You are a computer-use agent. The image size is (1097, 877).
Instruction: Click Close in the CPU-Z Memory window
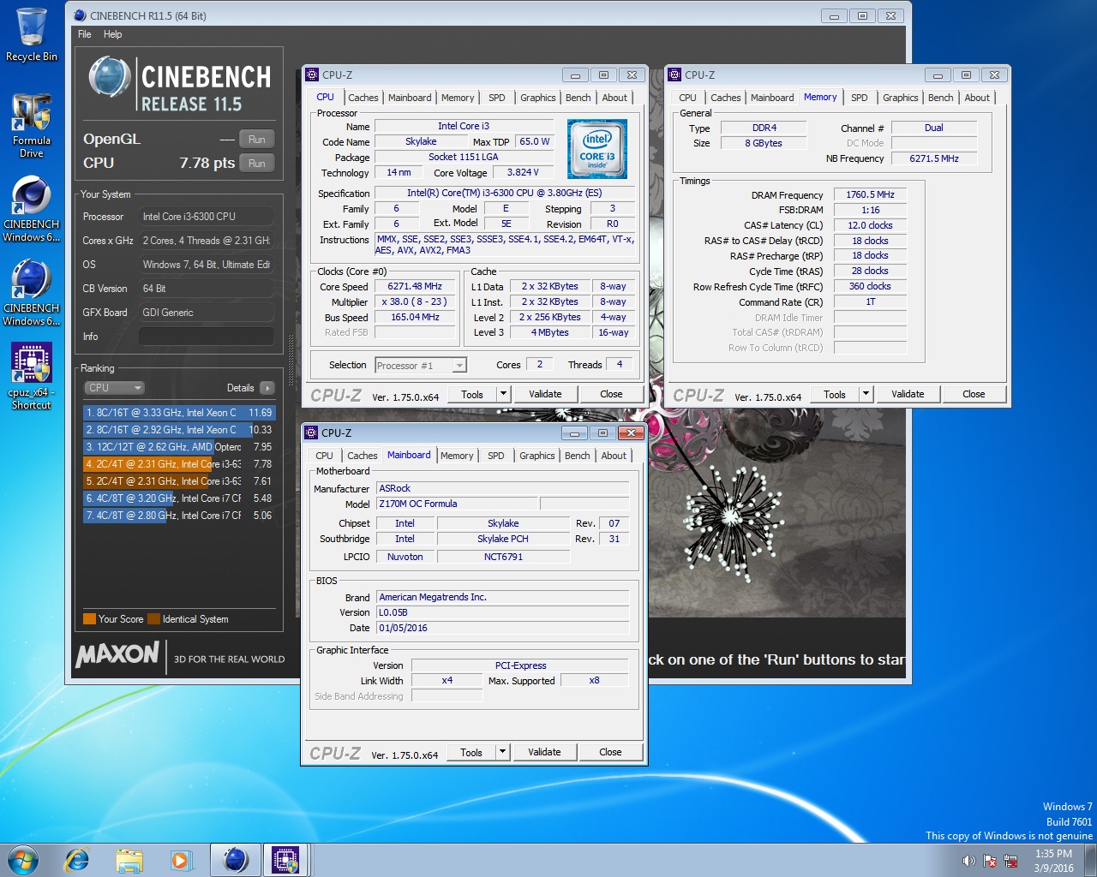pos(974,394)
